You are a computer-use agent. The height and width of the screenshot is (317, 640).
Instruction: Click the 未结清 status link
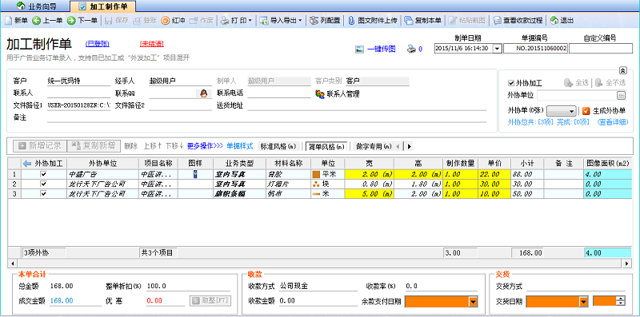(x=151, y=44)
